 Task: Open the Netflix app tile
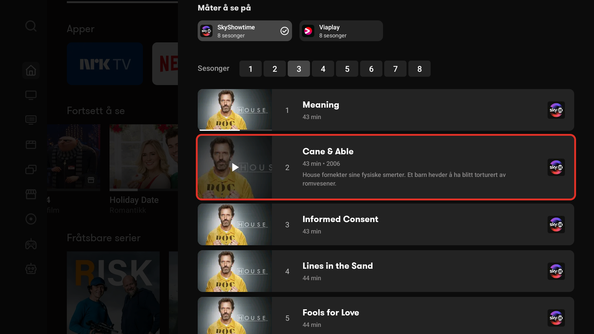[x=165, y=64]
